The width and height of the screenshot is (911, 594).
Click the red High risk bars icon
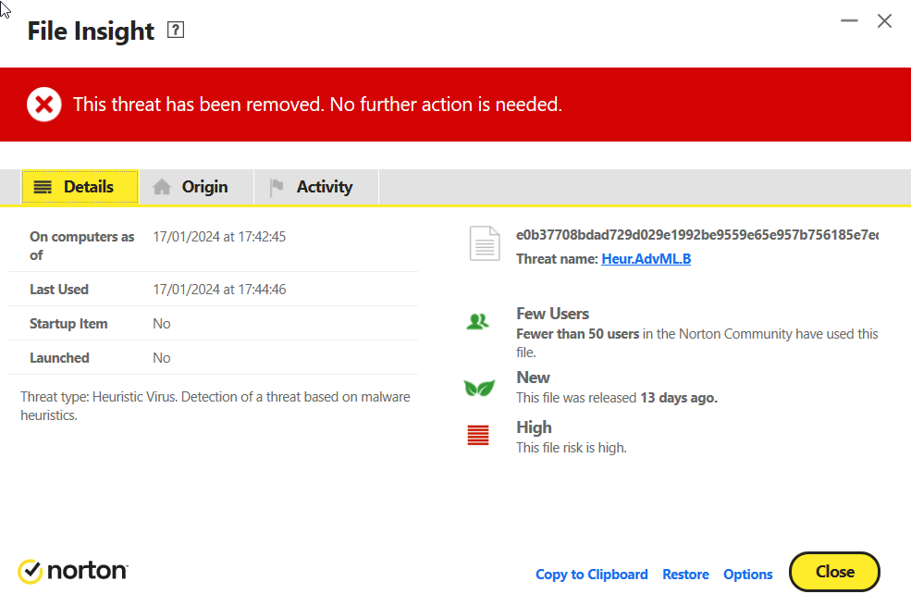point(478,436)
